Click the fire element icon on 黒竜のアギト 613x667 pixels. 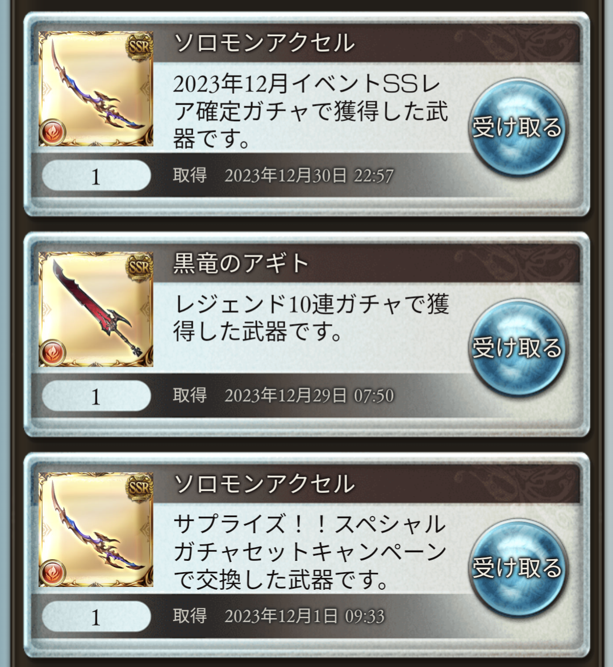(x=53, y=353)
